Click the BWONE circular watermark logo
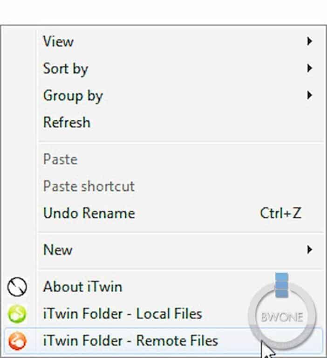Viewport: 327px width, 358px height. point(282,311)
